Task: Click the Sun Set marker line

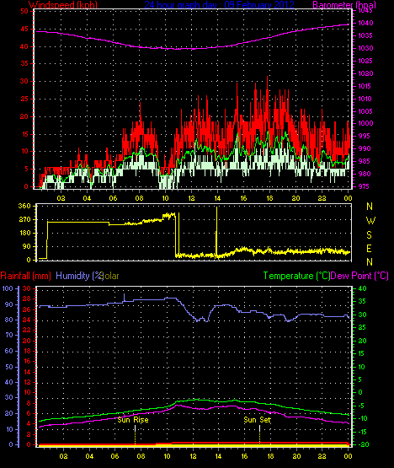Action: tap(259, 434)
